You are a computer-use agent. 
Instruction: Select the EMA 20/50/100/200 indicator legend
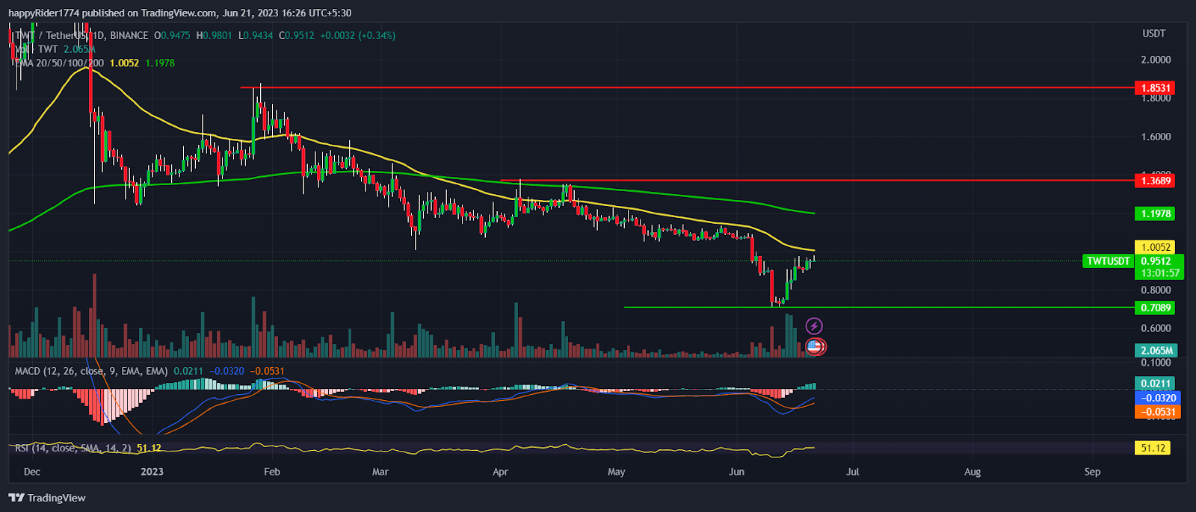(59, 63)
